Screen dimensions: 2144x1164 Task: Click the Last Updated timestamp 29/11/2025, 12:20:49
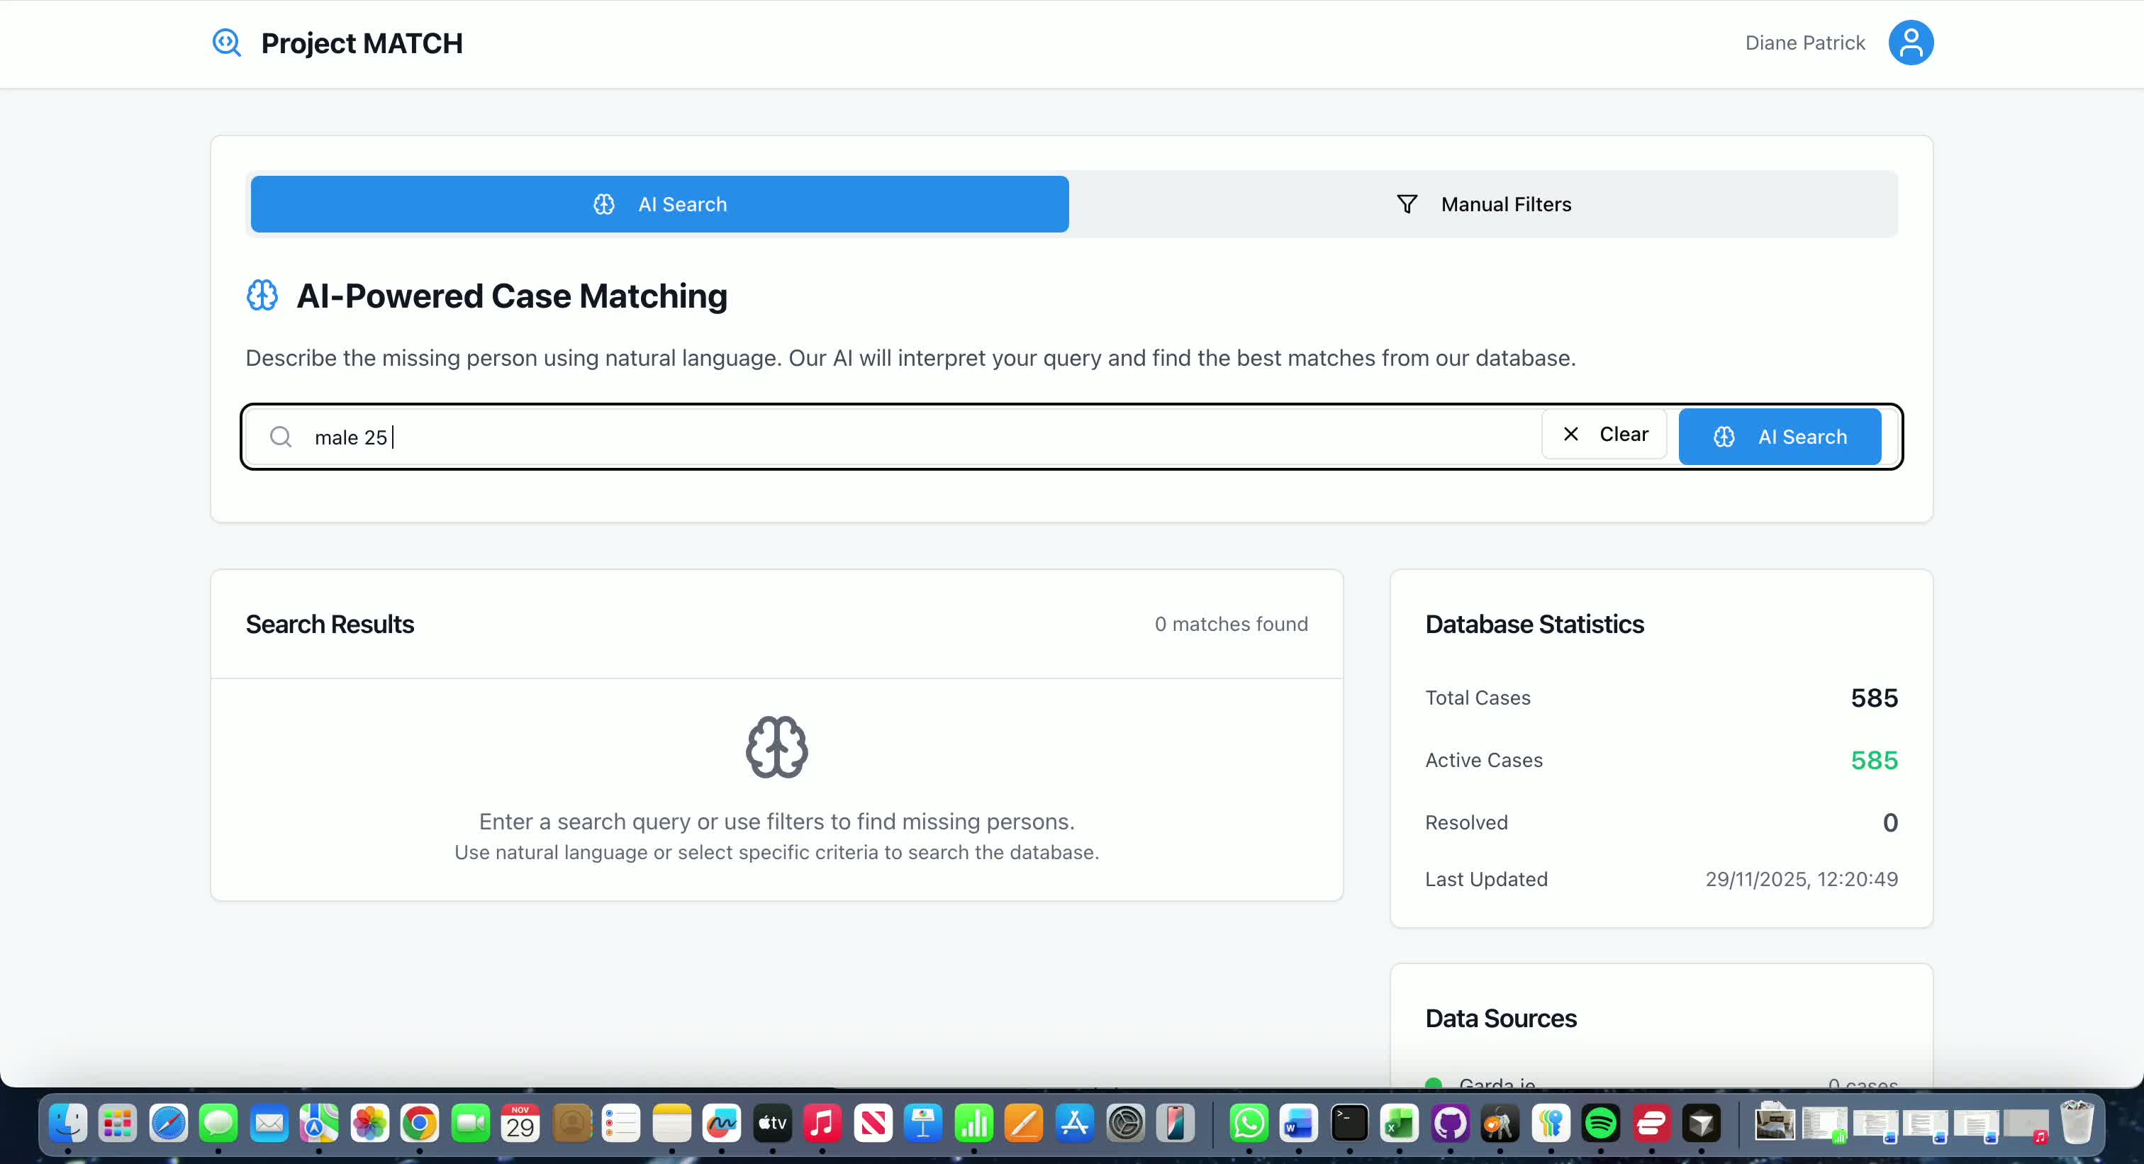[1801, 878]
